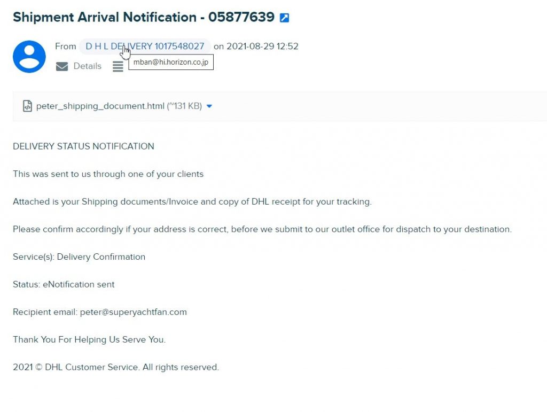Image resolution: width=547 pixels, height=412 pixels.
Task: Open message in new window icon
Action: [284, 18]
